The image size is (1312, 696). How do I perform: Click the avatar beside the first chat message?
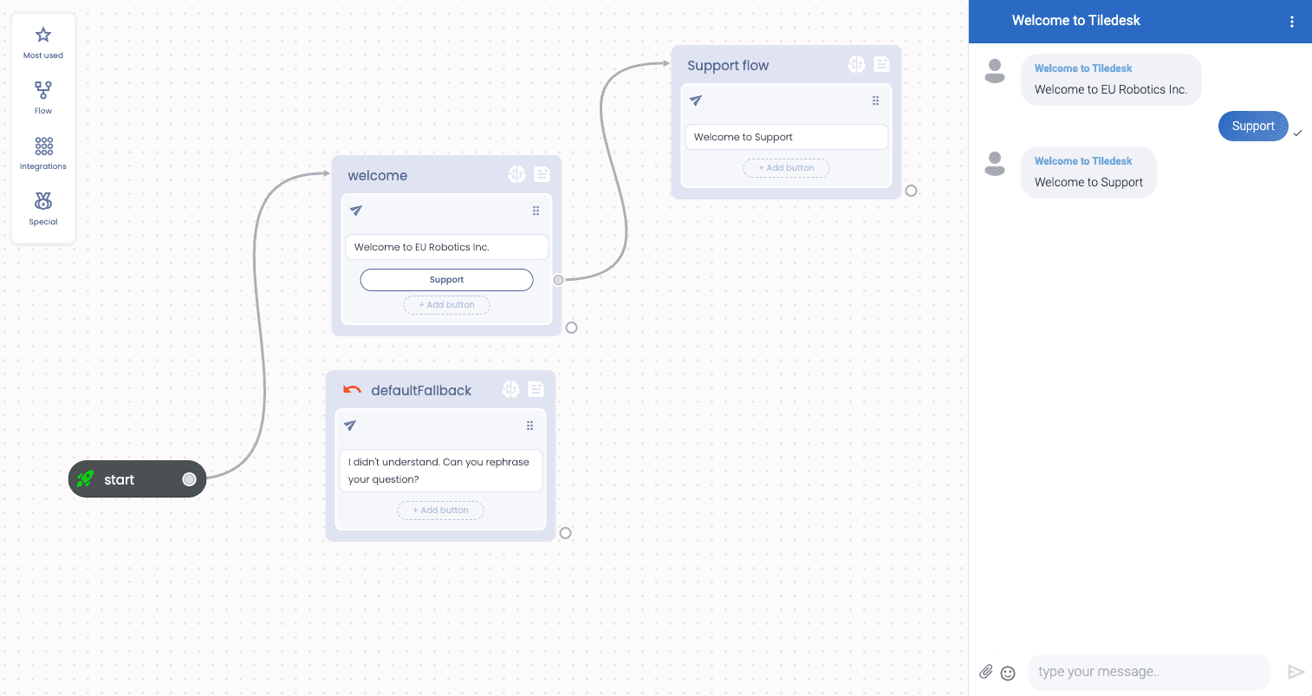995,71
